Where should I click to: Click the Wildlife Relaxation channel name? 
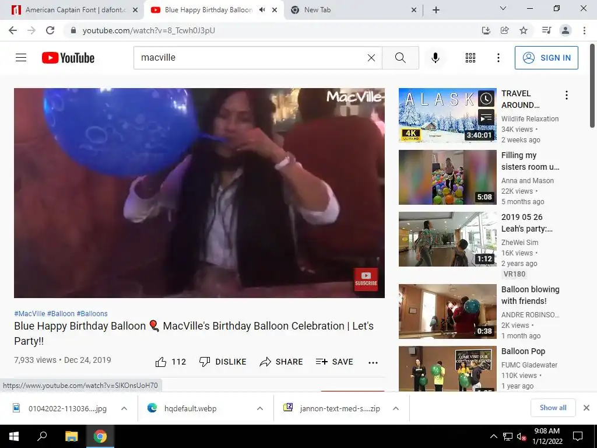tap(529, 119)
